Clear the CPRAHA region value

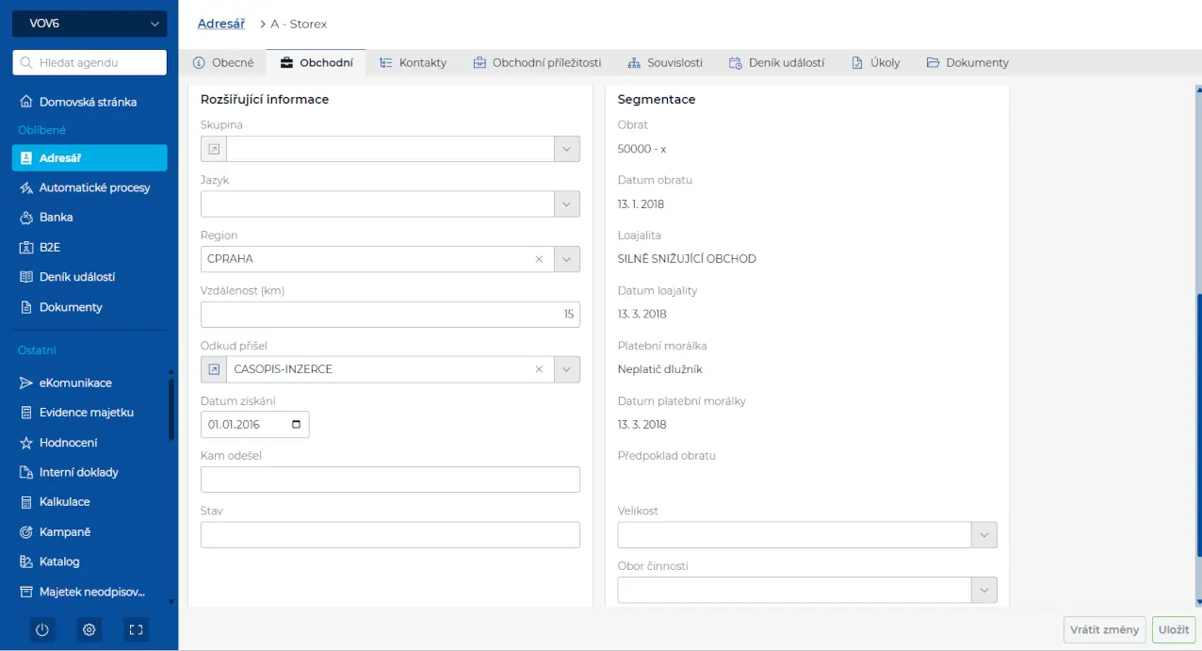pyautogui.click(x=539, y=259)
